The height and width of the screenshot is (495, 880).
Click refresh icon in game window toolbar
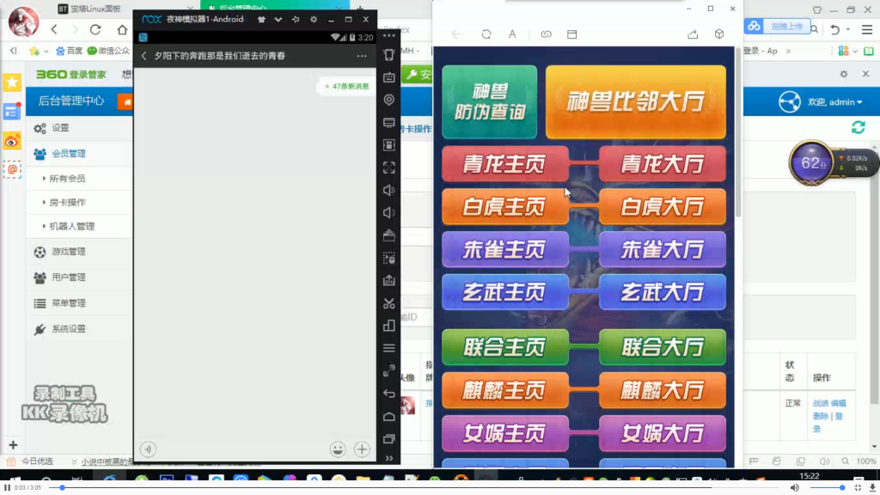tap(486, 34)
